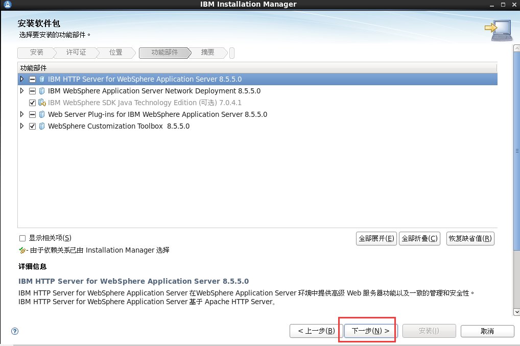Expand the Network Deployment tree node
This screenshot has height=346, width=520.
tap(22, 90)
